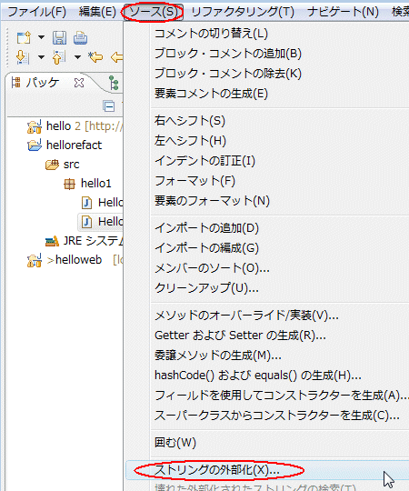Click the Save toolbar icon

coord(59,38)
